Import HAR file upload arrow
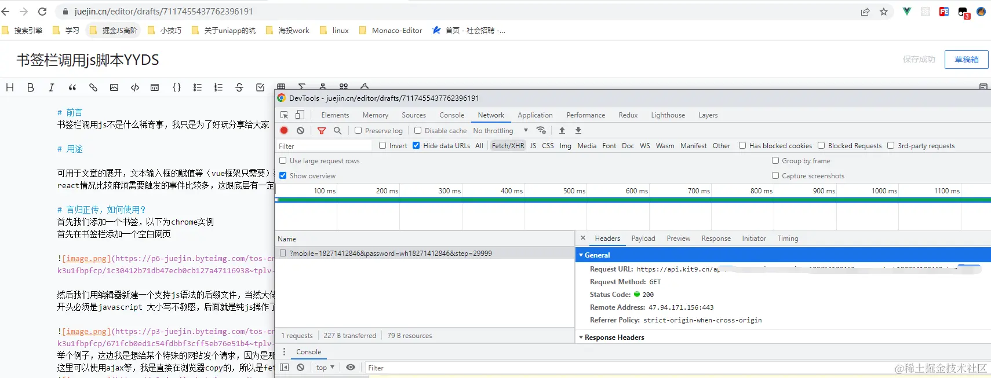The image size is (991, 378). pos(562,130)
